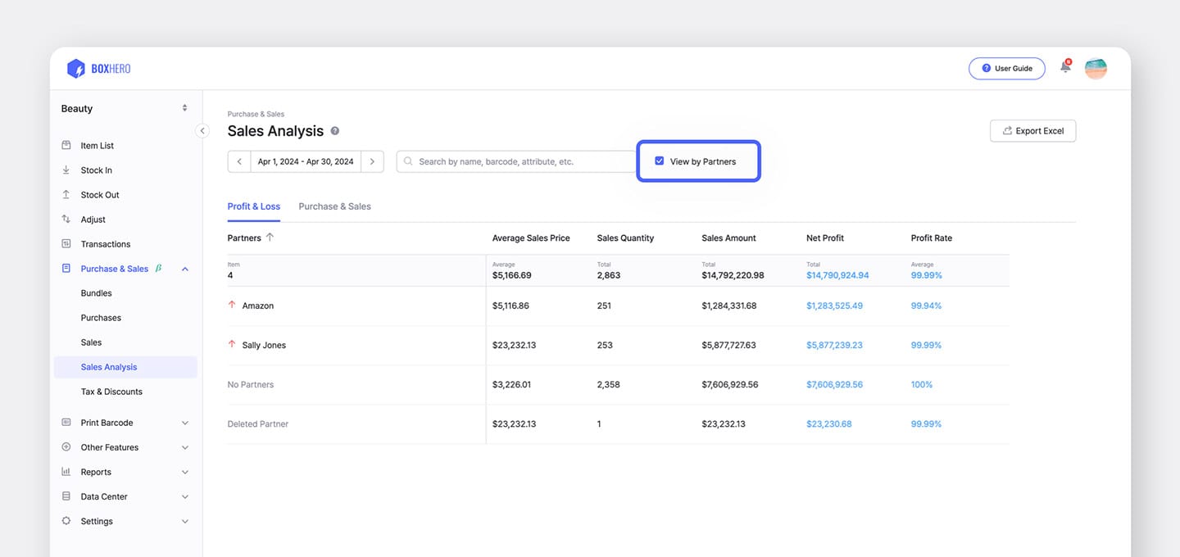Switch to the Purchase & Sales tab
Viewport: 1180px width, 557px height.
click(x=334, y=206)
